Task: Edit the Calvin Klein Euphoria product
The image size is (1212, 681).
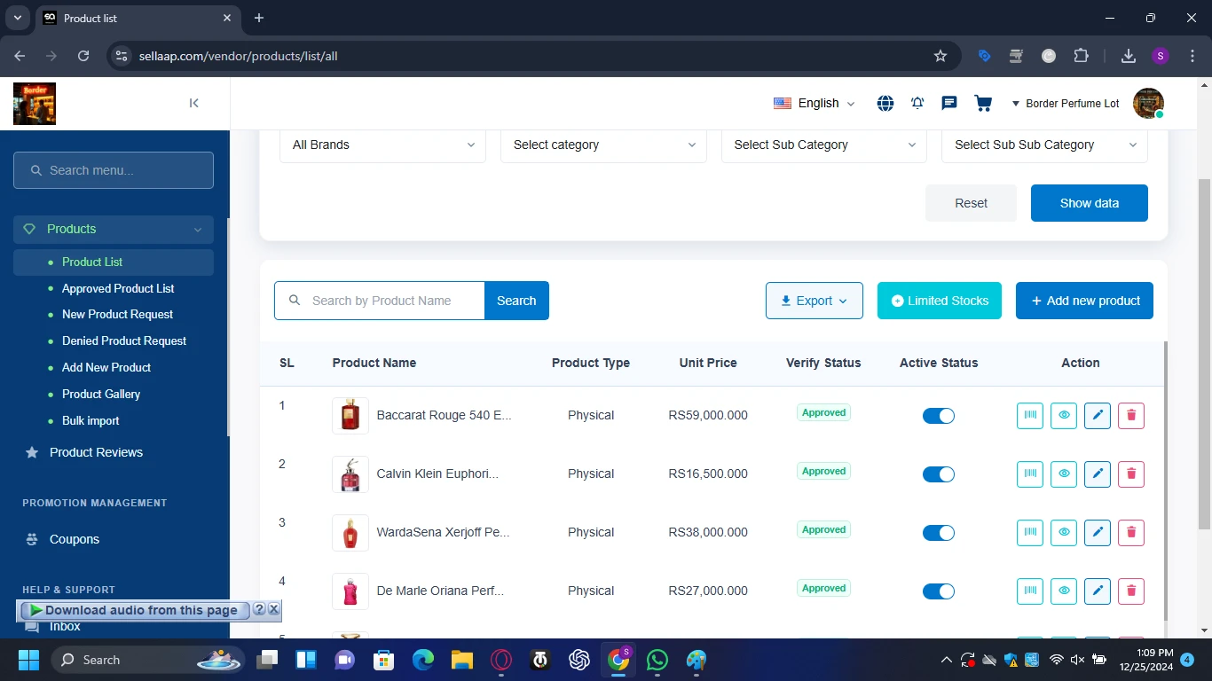Action: pos(1098,474)
